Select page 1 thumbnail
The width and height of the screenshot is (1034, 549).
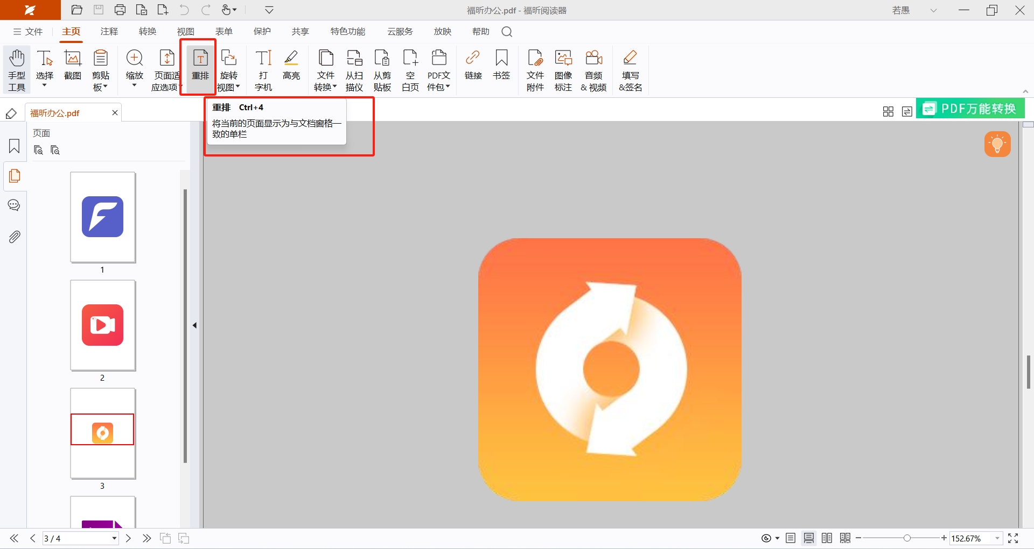[x=103, y=217]
